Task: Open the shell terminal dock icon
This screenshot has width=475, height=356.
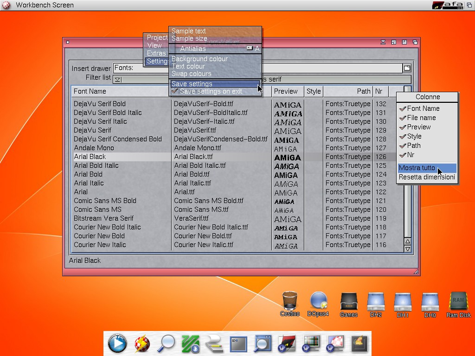Action: 238,343
